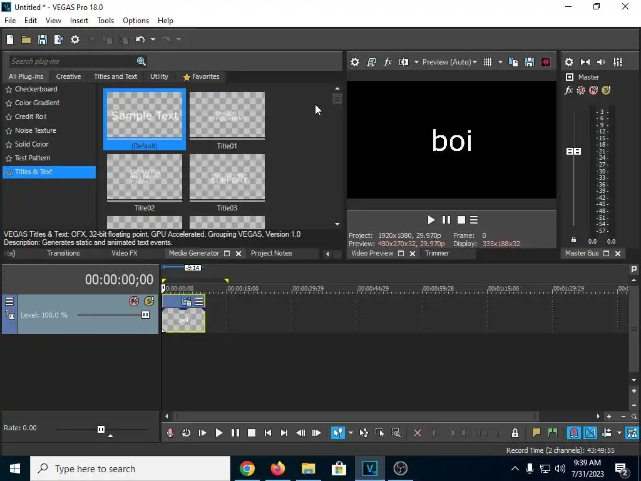
Task: Open preview transport hamburger menu
Action: pyautogui.click(x=474, y=220)
